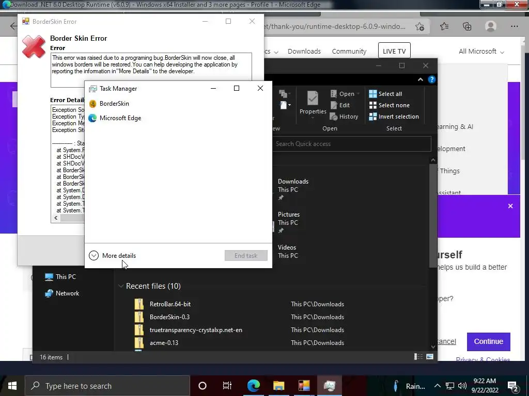The height and width of the screenshot is (396, 529).
Task: Click Invert selection in File Explorer
Action: coord(394,117)
